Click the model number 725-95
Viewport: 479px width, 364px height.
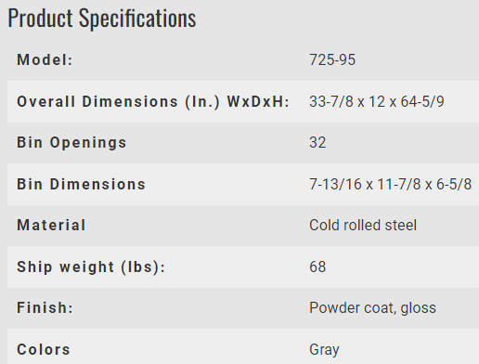tap(332, 59)
